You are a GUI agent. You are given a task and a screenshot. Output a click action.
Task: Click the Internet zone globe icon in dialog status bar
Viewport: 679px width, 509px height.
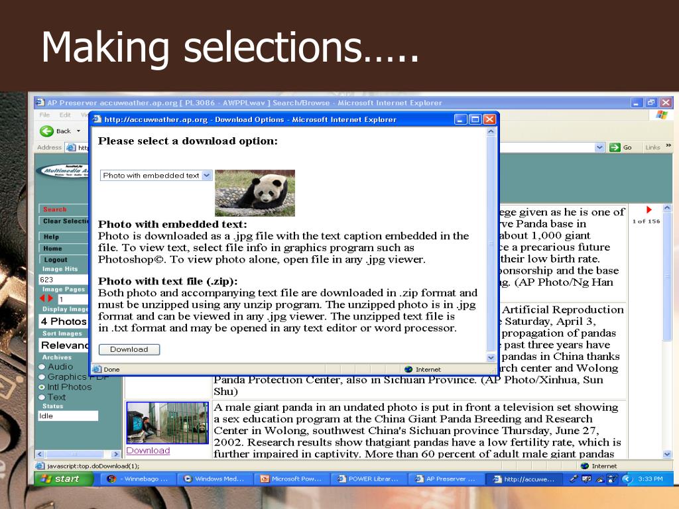click(408, 369)
